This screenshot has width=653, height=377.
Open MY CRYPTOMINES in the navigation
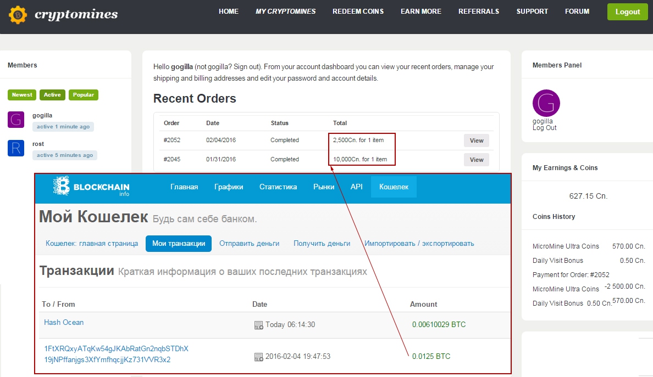tap(286, 12)
